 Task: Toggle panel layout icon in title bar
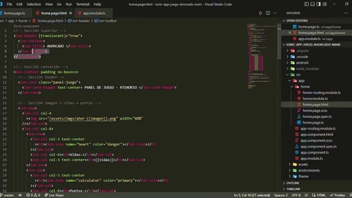(312, 4)
